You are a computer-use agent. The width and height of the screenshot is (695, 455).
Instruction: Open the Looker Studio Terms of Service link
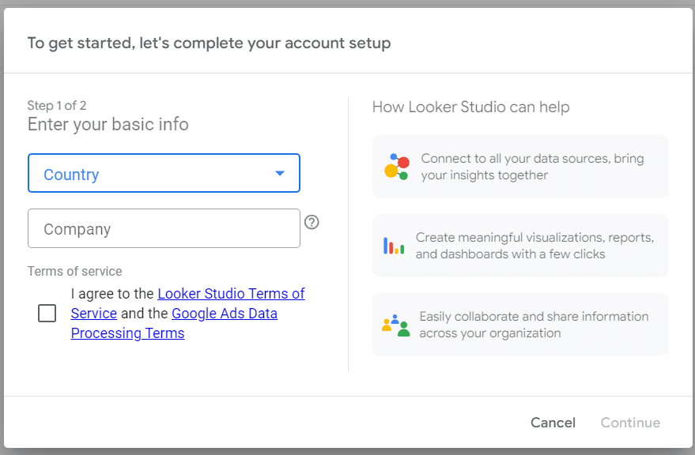point(231,293)
